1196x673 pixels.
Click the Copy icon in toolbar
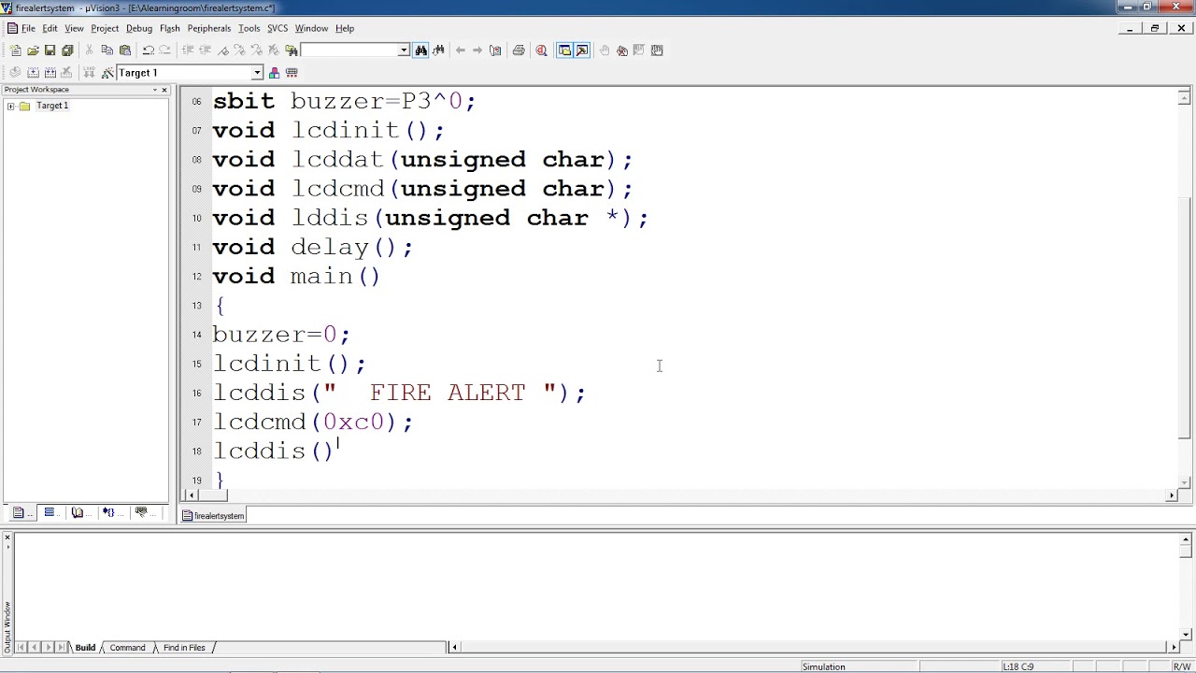[107, 50]
